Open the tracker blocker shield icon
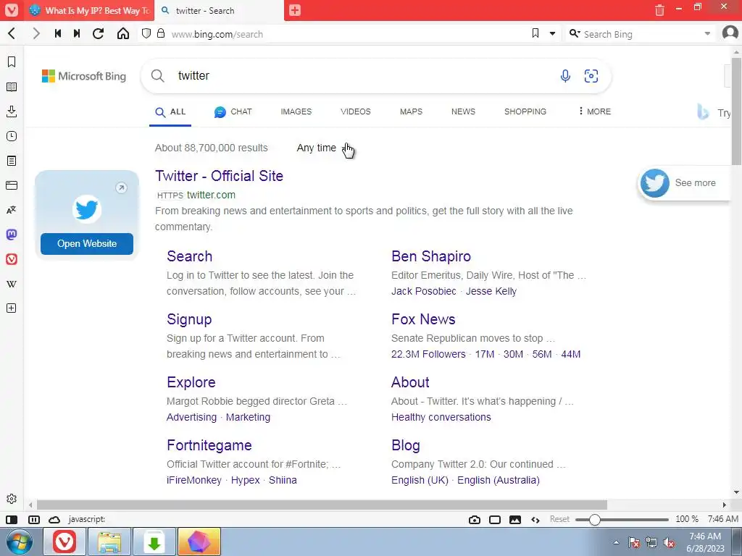This screenshot has width=742, height=556. 146,33
